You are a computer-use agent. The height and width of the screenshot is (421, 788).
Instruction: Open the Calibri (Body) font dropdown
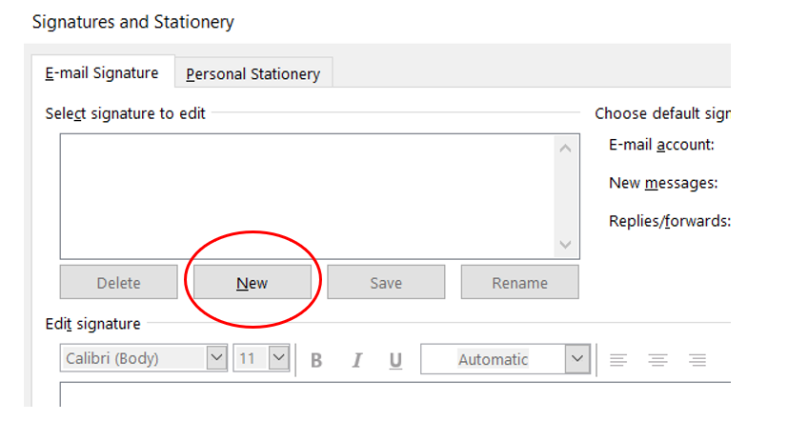[216, 359]
